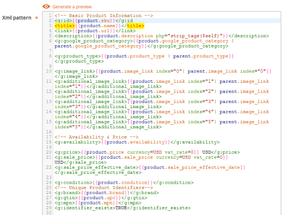Image resolution: width=291 pixels, height=215 pixels.
Task: Click additional_image_link line with index="4"
Action: [x=162, y=112]
